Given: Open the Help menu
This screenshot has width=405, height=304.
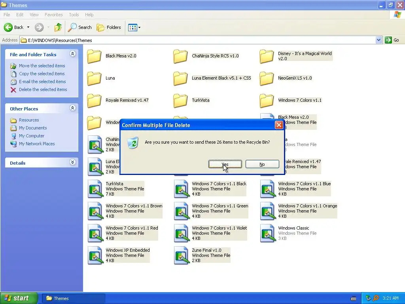Looking at the screenshot, I should coord(89,15).
